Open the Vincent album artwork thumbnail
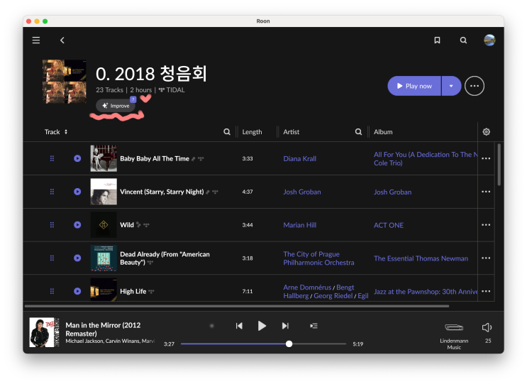Image resolution: width=527 pixels, height=384 pixels. 104,192
